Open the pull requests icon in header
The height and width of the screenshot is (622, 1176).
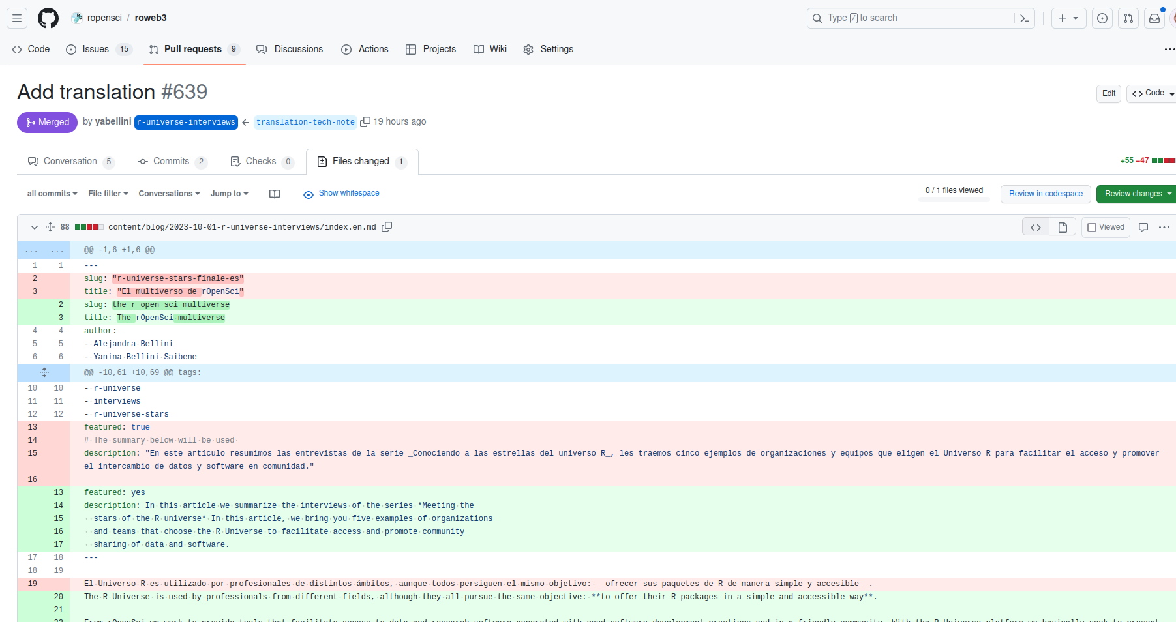pyautogui.click(x=1128, y=18)
